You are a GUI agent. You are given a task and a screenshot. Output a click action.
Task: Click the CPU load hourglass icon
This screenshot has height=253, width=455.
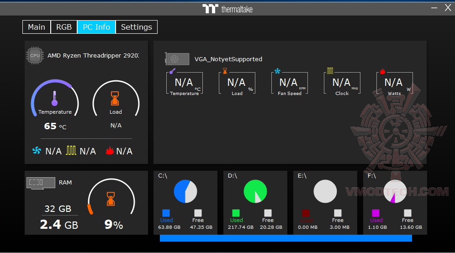tap(115, 98)
